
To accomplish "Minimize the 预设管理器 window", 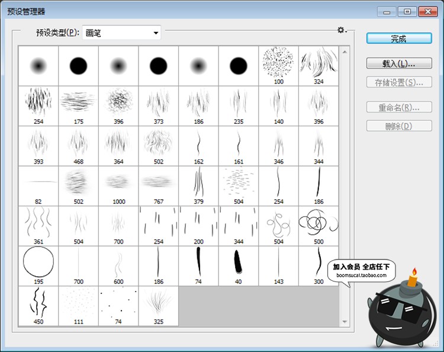I will coord(387,12).
